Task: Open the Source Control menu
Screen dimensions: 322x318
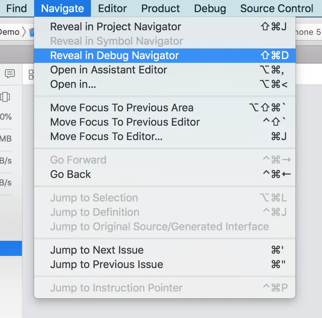Action: click(277, 8)
